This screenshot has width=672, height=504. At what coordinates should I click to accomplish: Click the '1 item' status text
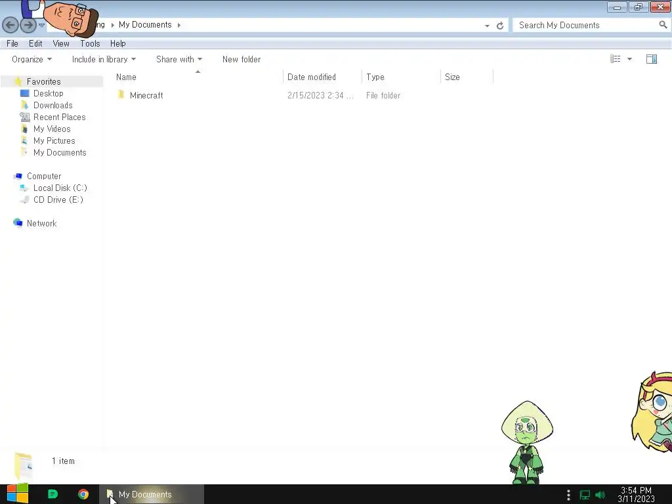click(63, 461)
